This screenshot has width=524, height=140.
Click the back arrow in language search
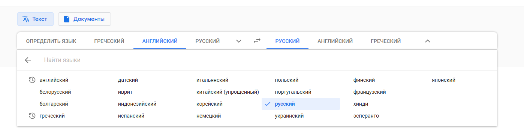coord(28,60)
